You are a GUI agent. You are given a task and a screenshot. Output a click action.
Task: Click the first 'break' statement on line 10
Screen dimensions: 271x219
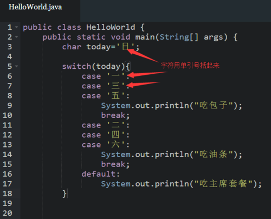pyautogui.click(x=113, y=115)
